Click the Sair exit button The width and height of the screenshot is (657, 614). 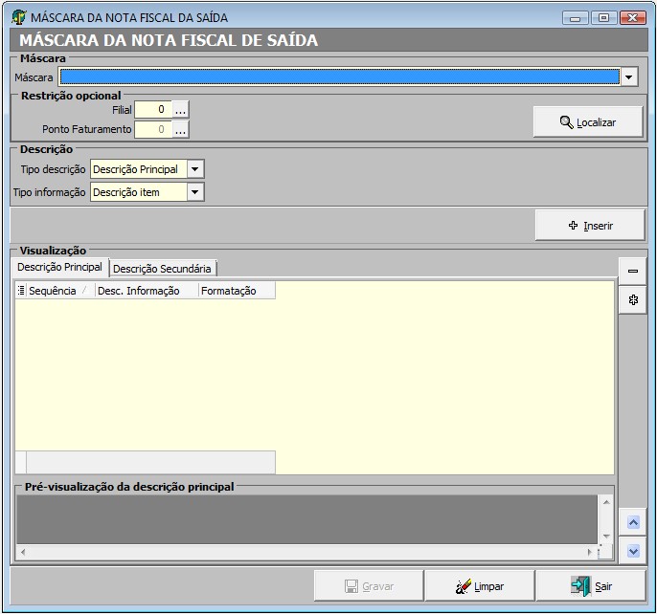pos(591,586)
